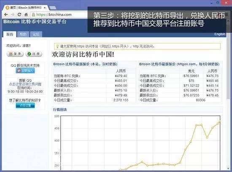The image size is (232, 172).
Task: Click the ¥478.45 Mtgox sell RMB price
Action: (212, 95)
